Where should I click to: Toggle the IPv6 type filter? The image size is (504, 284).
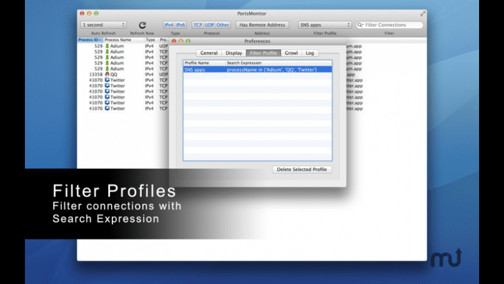point(181,25)
